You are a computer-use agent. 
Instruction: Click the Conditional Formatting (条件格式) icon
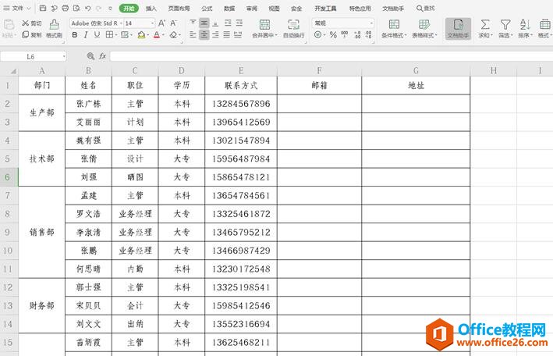pos(392,25)
